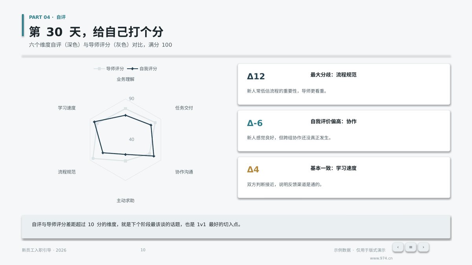
Task: Click the 90 scale value on radar
Action: (131, 99)
